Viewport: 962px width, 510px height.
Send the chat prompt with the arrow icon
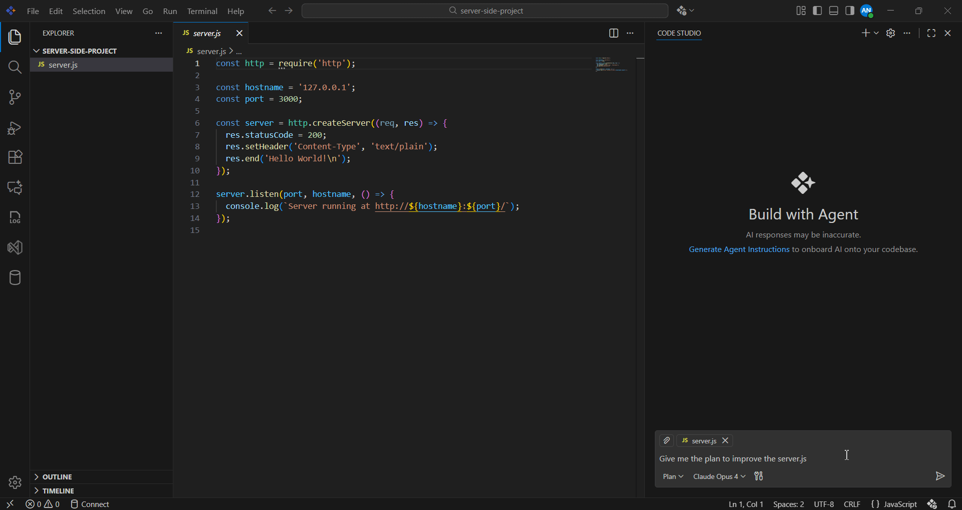pos(940,476)
